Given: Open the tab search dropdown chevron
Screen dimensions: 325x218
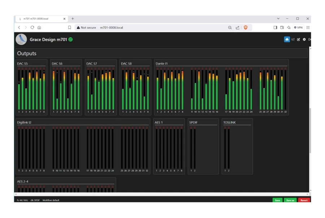Looking at the screenshot, I should tap(278, 19).
